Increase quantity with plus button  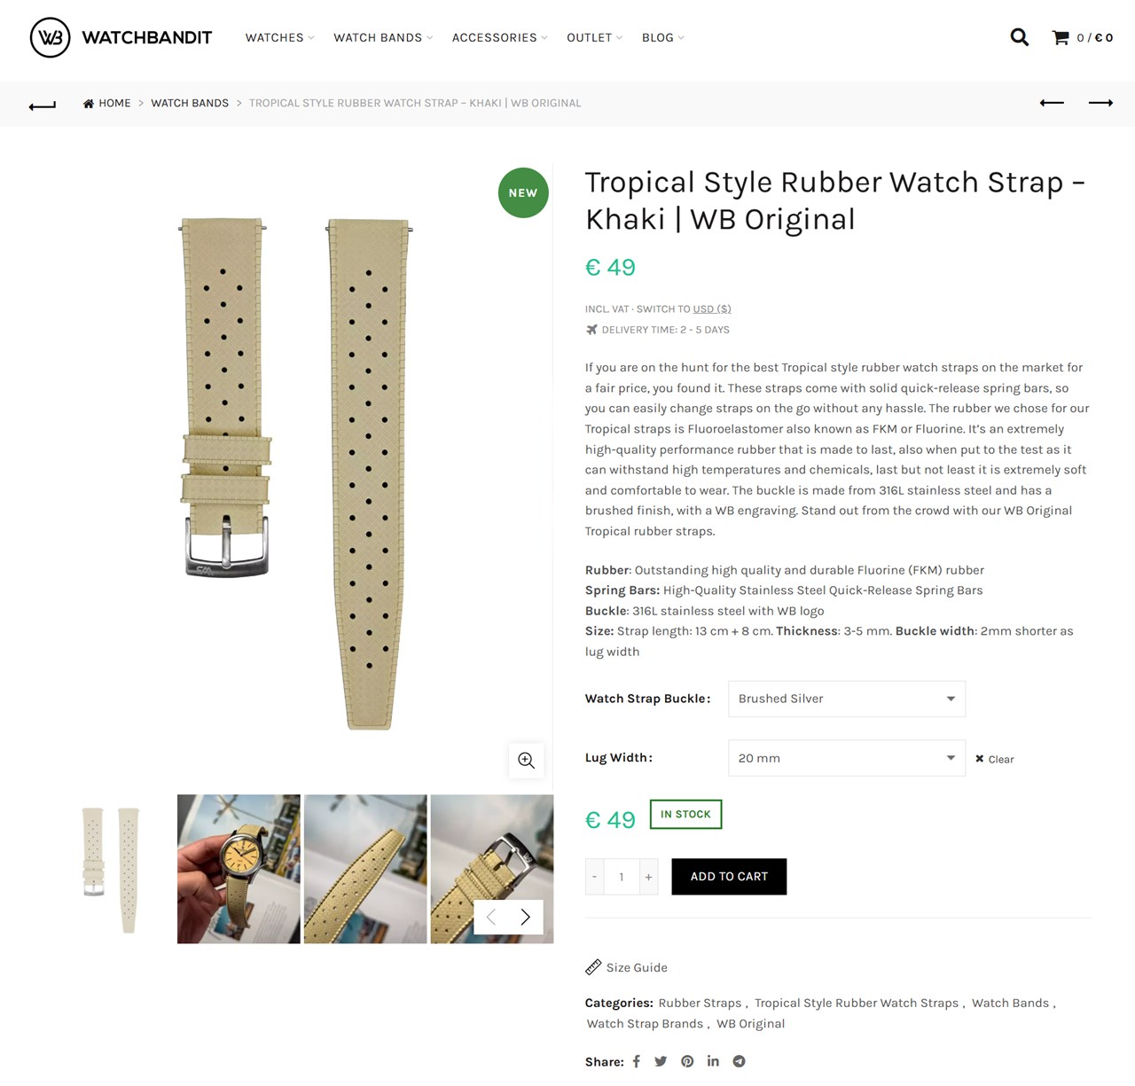649,877
